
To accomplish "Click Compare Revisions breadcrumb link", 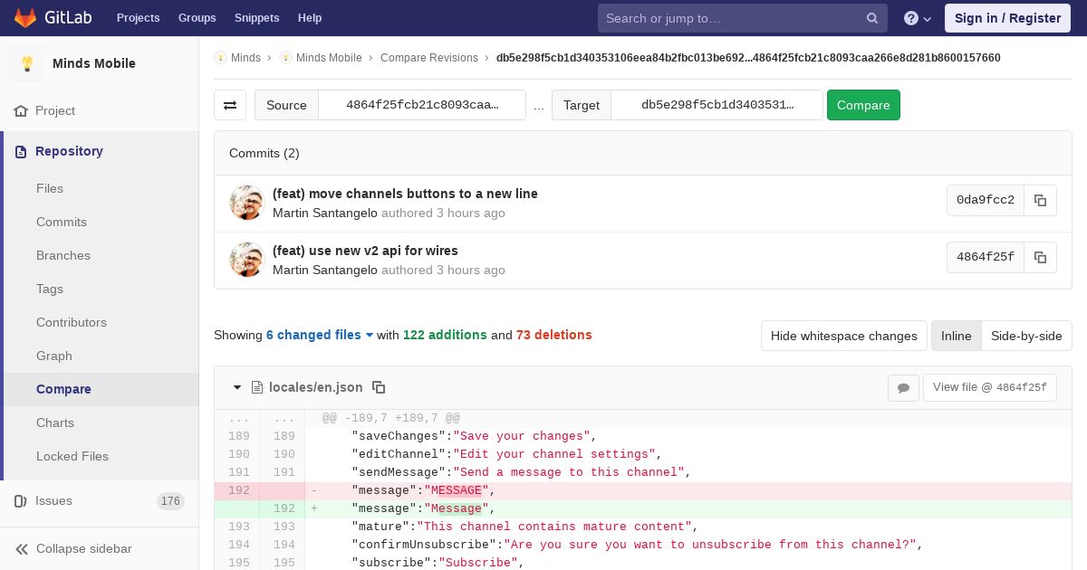I will 429,58.
